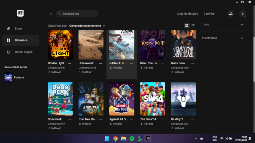This screenshot has height=143, width=255.
Task: Open the user profile avatar
Action: click(x=243, y=14)
